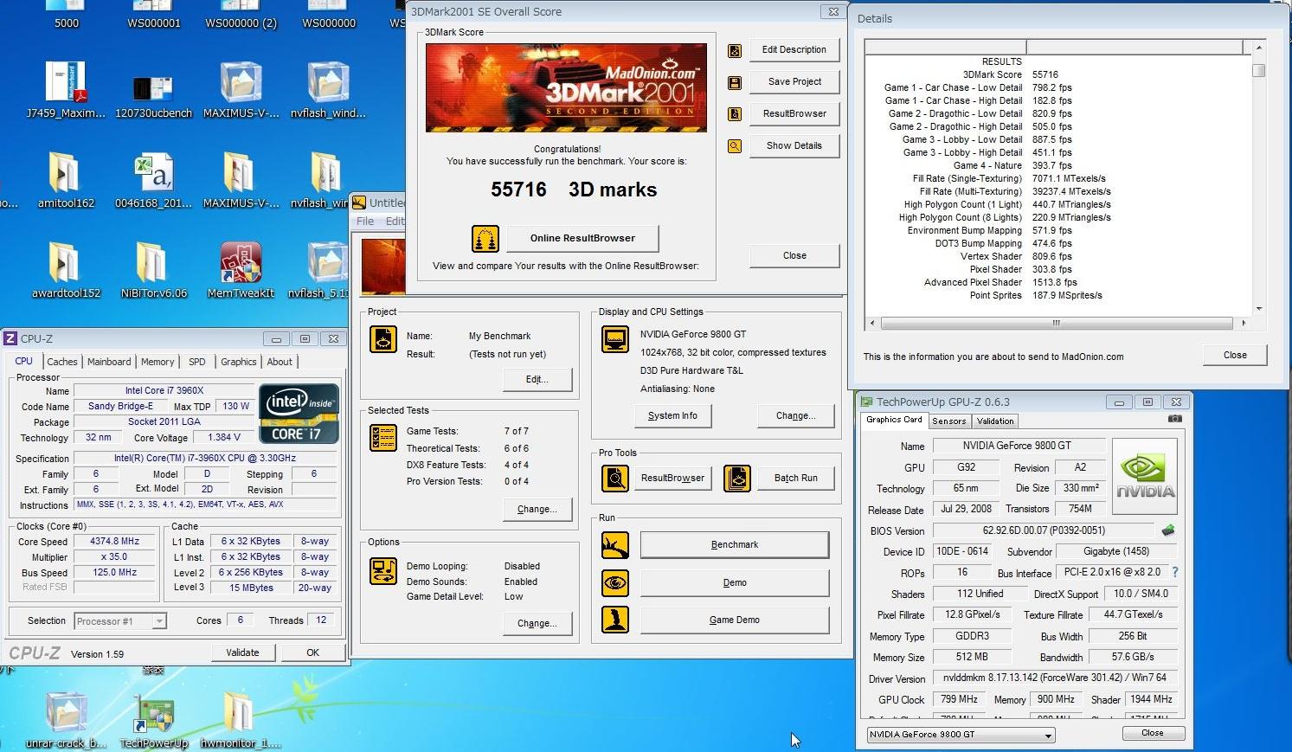
Task: Open the hwmonitor desktop folder
Action: point(241,720)
